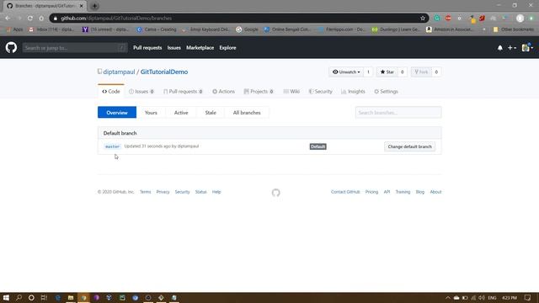Go to Marketplace
This screenshot has width=539, height=303.
tap(200, 48)
